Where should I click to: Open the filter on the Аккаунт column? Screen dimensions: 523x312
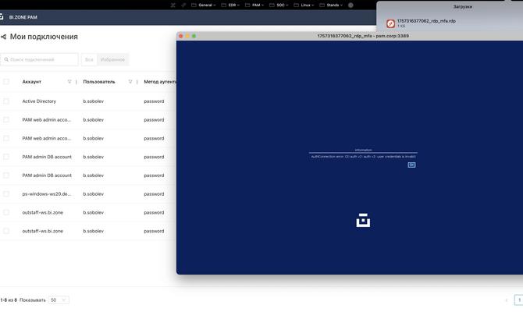69,82
